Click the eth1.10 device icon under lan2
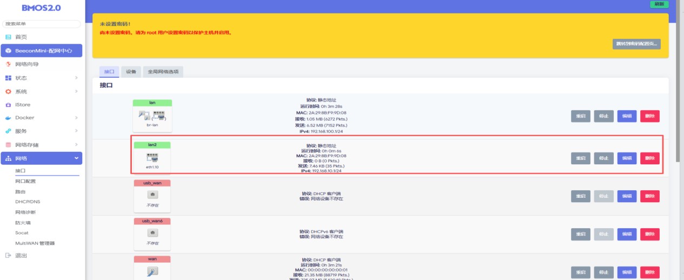This screenshot has width=684, height=280. (x=152, y=157)
